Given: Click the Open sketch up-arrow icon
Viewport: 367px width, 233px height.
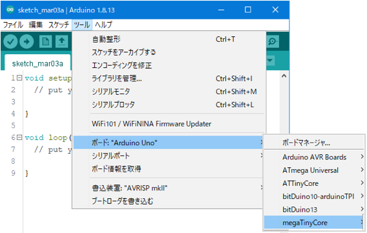Looking at the screenshot, I should pos(61,41).
